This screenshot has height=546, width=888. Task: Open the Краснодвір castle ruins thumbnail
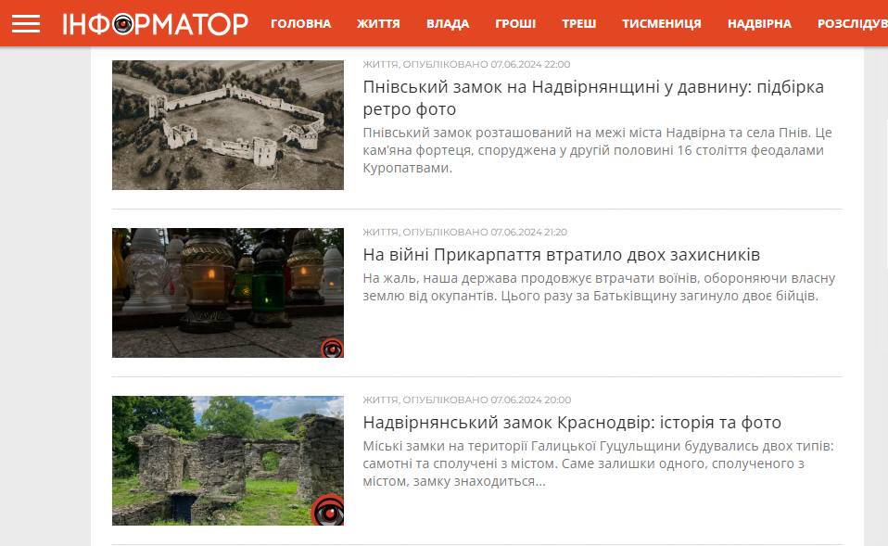pyautogui.click(x=228, y=461)
